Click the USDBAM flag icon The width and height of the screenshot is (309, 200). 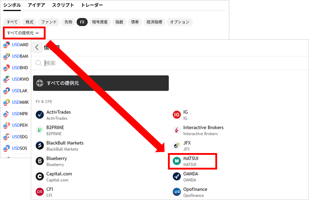6,56
